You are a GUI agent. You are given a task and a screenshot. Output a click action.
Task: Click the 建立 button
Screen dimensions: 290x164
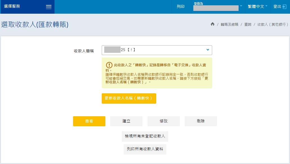126,121
